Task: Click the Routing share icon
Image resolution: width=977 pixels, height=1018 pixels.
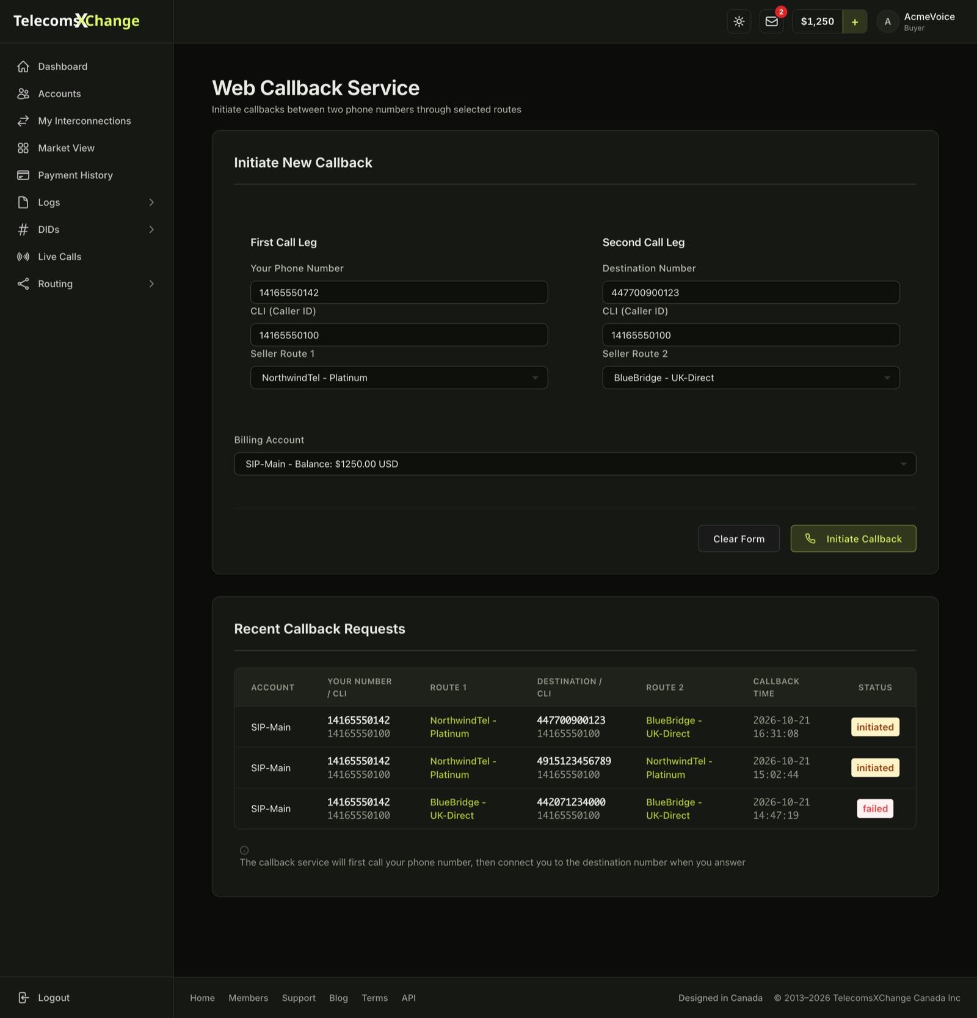Action: tap(23, 284)
